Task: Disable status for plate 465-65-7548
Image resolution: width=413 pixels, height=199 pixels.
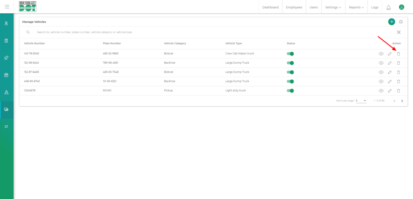Action: (x=290, y=72)
